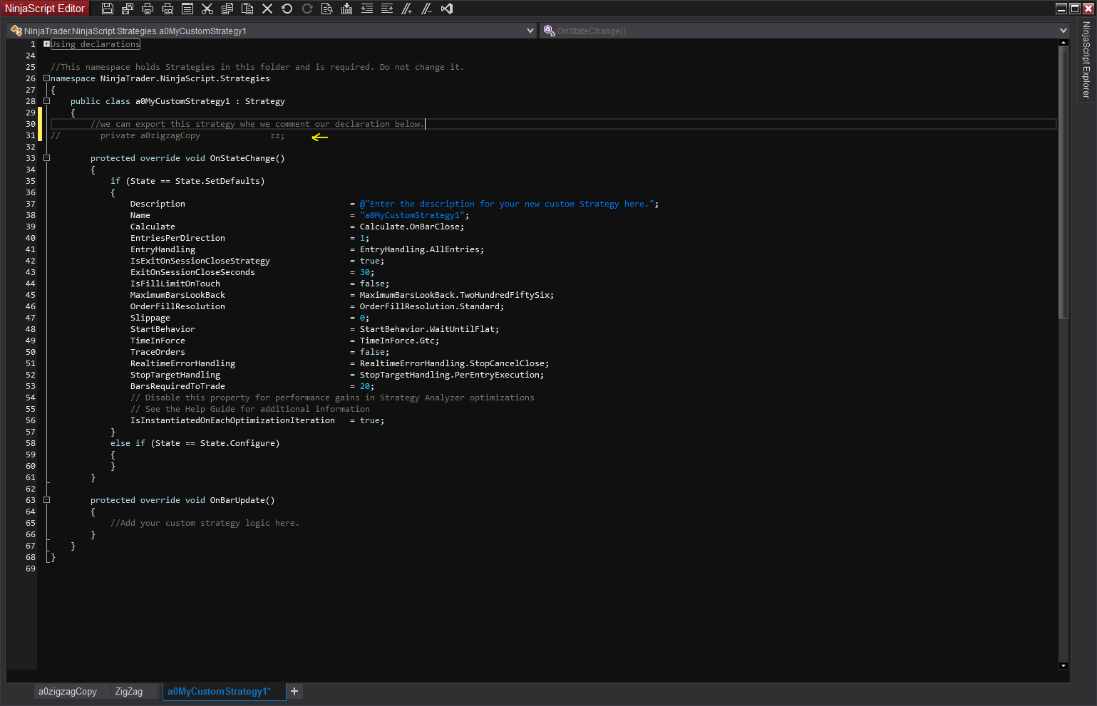Add a new tab with plus button
The height and width of the screenshot is (706, 1097).
pos(294,691)
